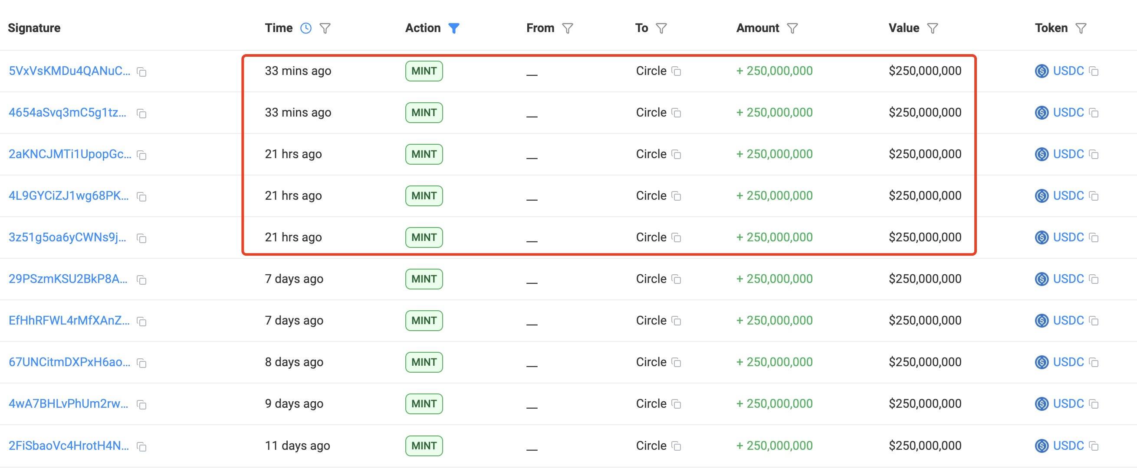The height and width of the screenshot is (468, 1137).
Task: Open USDC token link in third row
Action: [1068, 154]
